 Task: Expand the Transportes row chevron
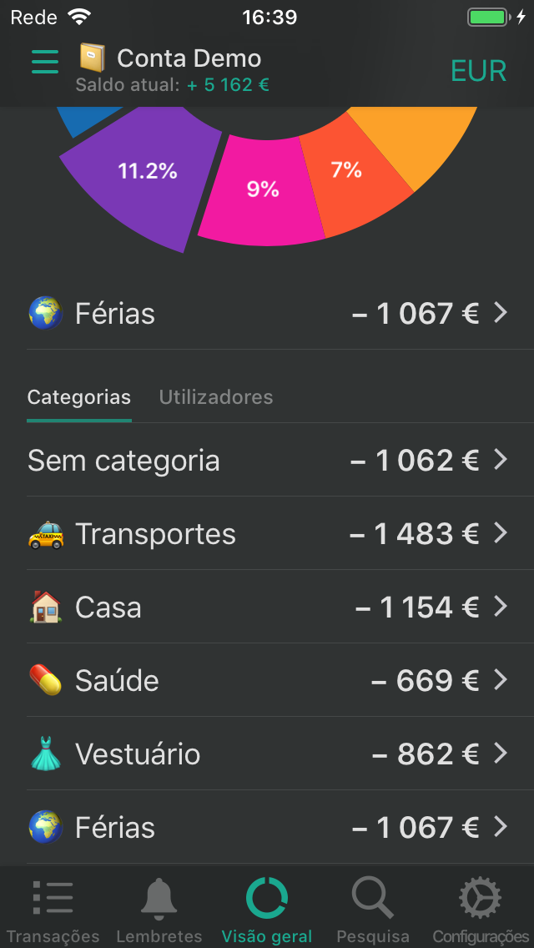501,533
